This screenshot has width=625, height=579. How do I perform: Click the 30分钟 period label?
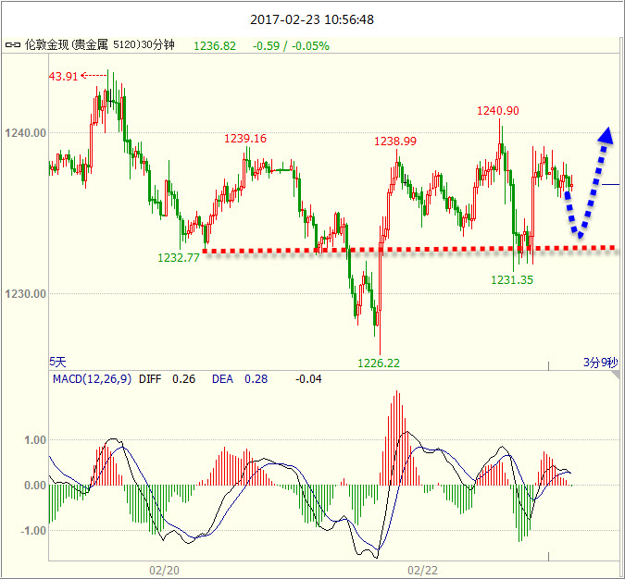157,44
